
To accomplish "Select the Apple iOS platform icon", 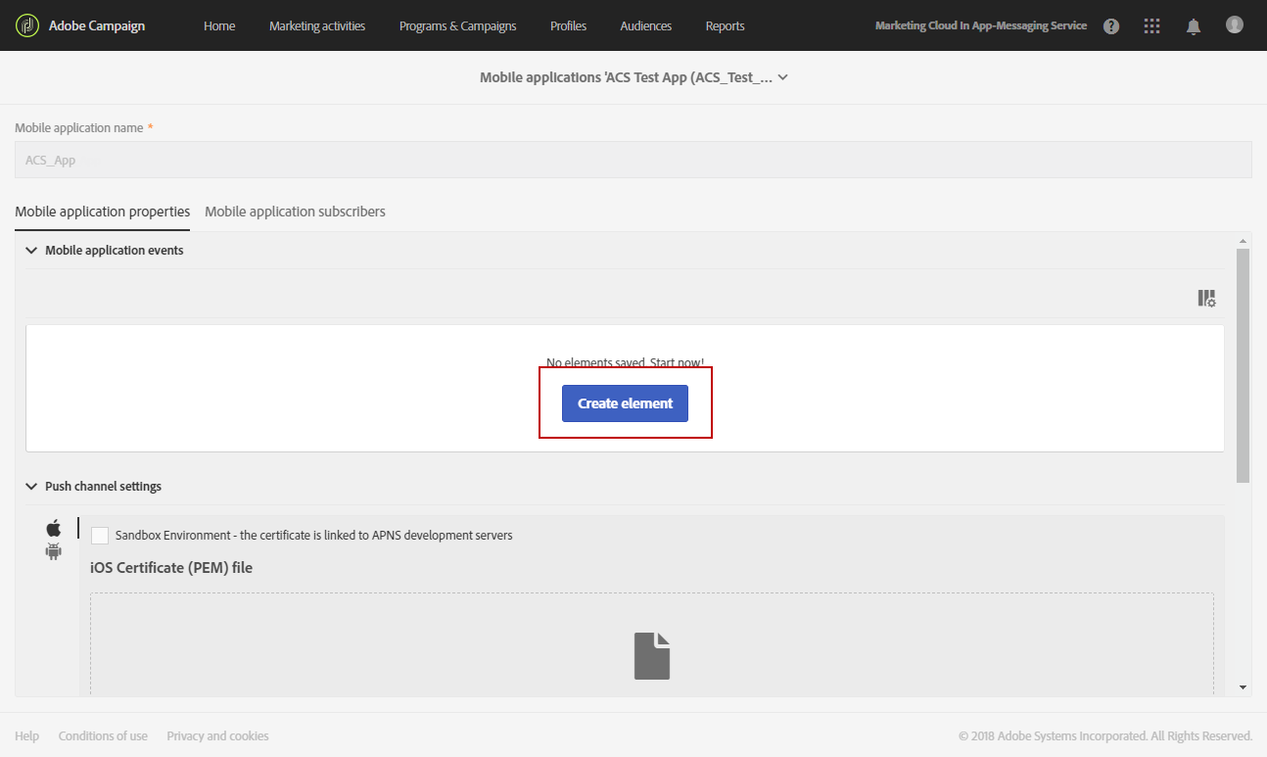I will pyautogui.click(x=54, y=529).
